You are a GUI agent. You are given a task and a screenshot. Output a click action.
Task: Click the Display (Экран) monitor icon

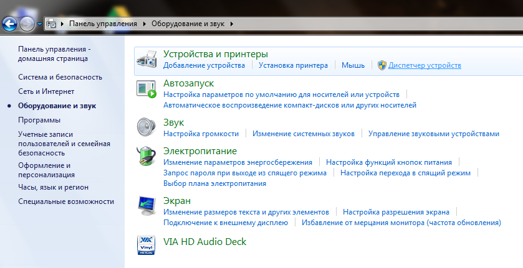(146, 206)
